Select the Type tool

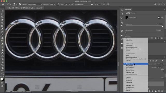(2, 59)
